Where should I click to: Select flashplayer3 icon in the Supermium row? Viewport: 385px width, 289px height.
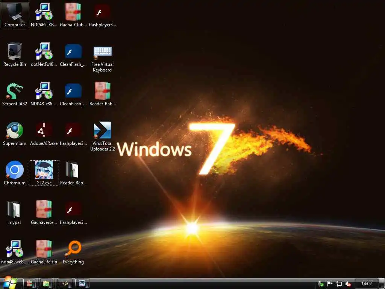[x=73, y=134]
